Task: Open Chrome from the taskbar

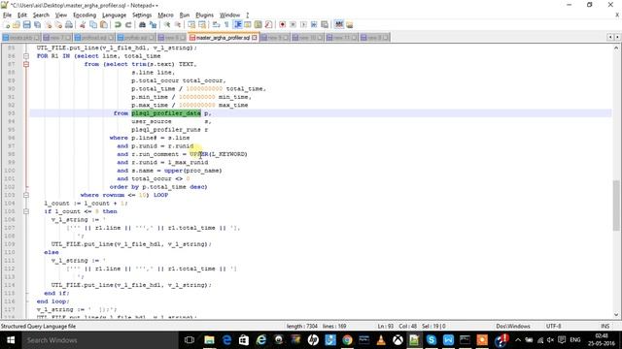Action: [347, 340]
